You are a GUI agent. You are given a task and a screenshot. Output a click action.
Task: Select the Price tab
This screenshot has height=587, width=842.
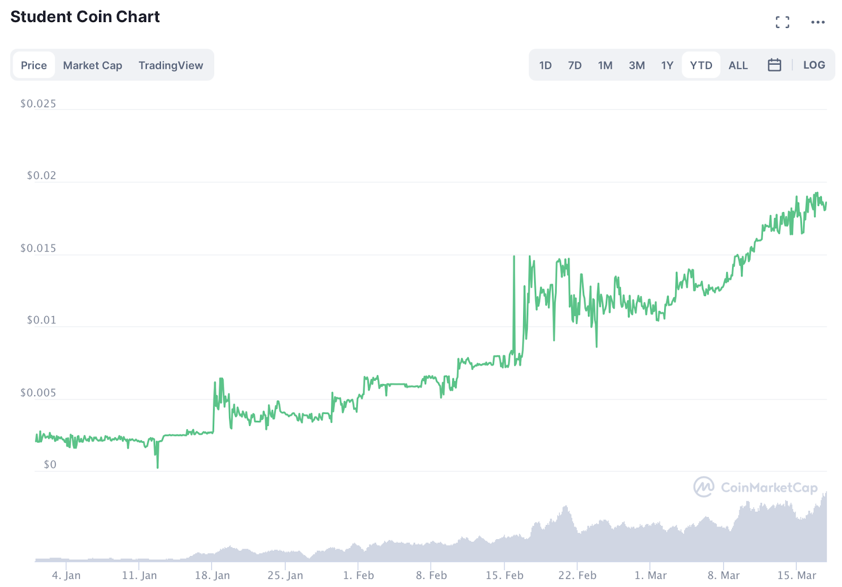point(34,65)
